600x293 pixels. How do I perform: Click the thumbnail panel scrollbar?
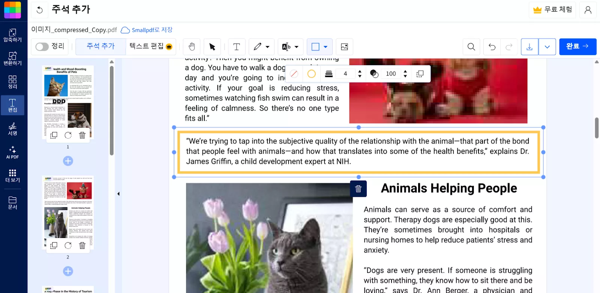pyautogui.click(x=111, y=110)
